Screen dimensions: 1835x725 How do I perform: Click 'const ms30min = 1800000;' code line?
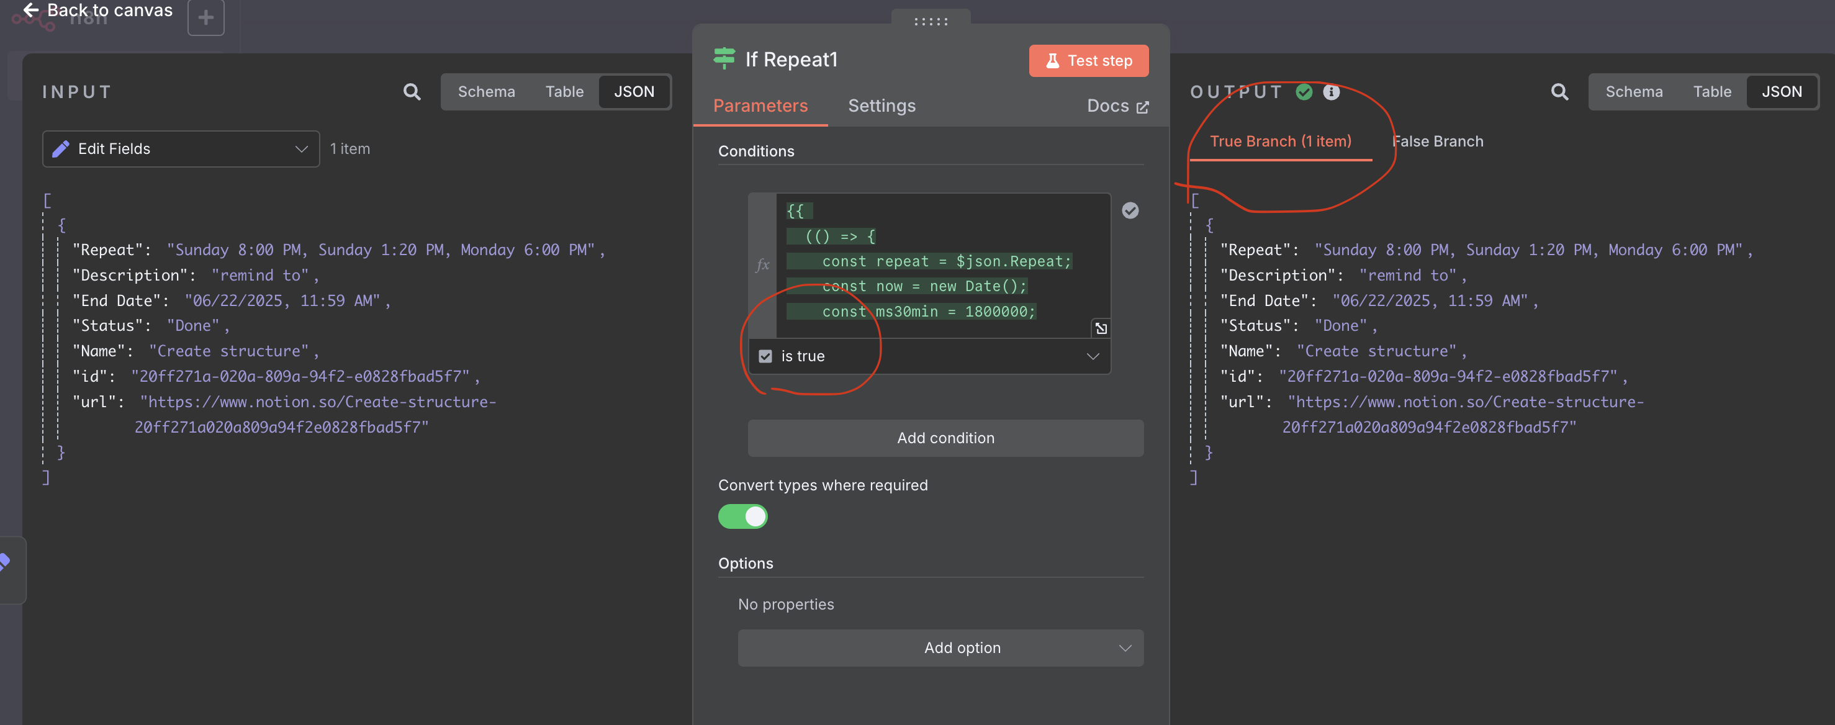pyautogui.click(x=928, y=311)
